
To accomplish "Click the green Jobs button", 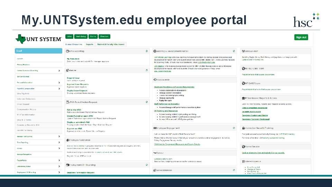I will click(69, 36).
